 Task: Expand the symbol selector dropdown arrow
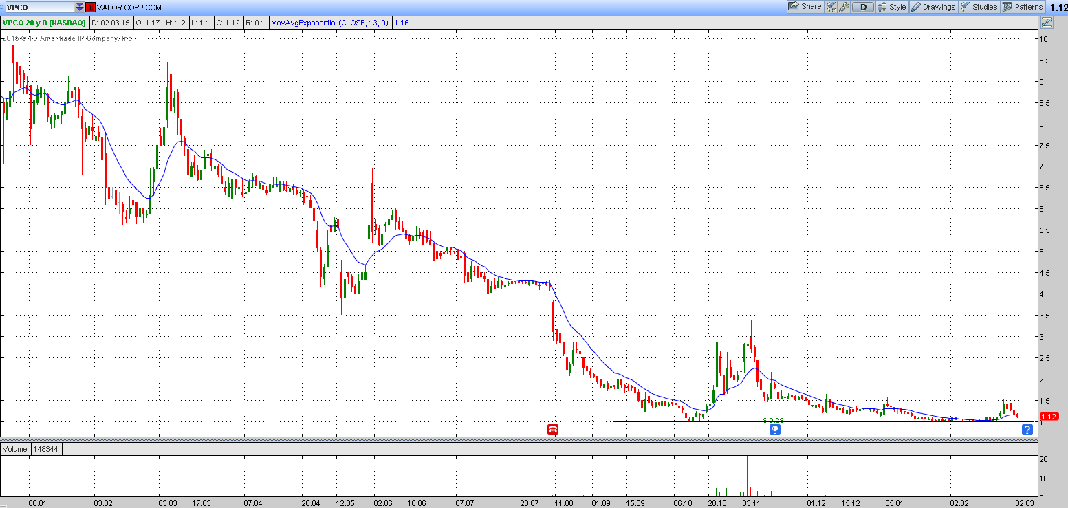coord(80,7)
